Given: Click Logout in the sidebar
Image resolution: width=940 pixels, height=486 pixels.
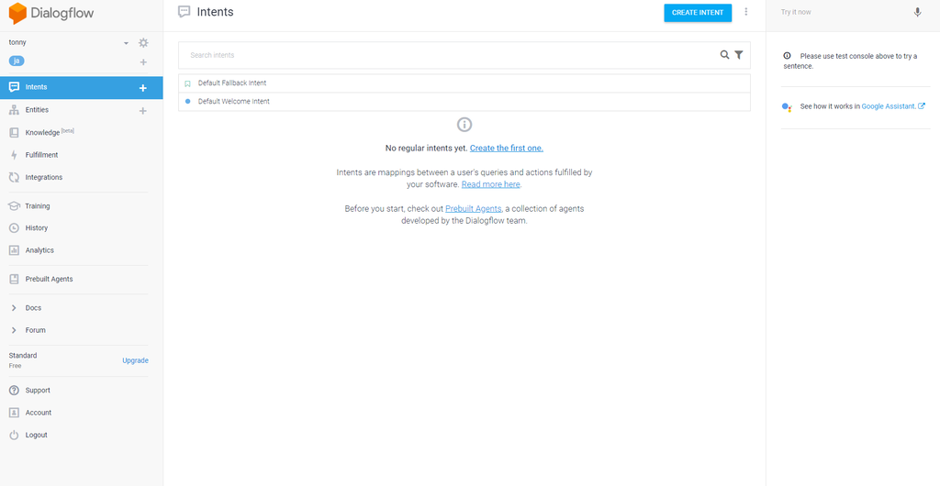Looking at the screenshot, I should (x=36, y=436).
